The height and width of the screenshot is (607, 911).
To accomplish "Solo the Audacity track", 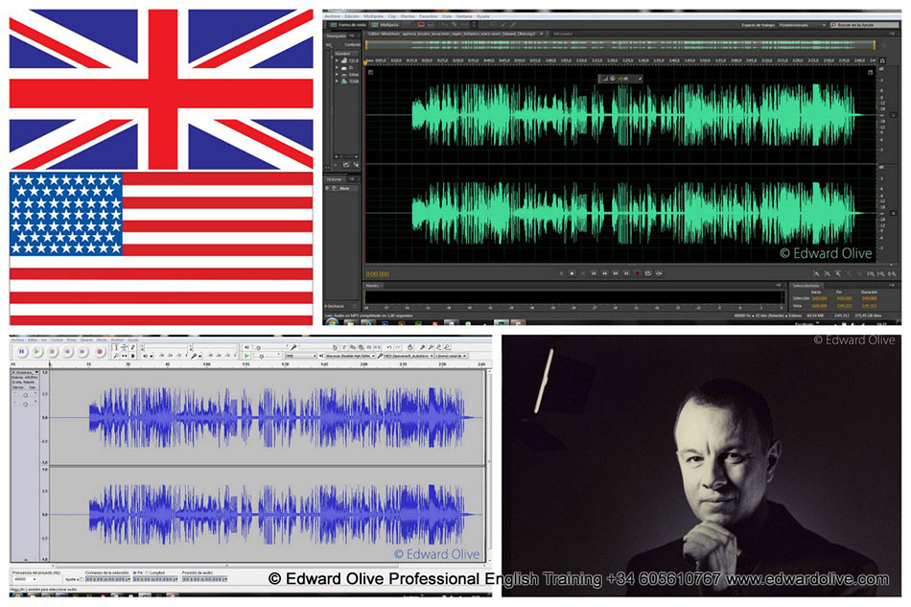I will point(33,386).
